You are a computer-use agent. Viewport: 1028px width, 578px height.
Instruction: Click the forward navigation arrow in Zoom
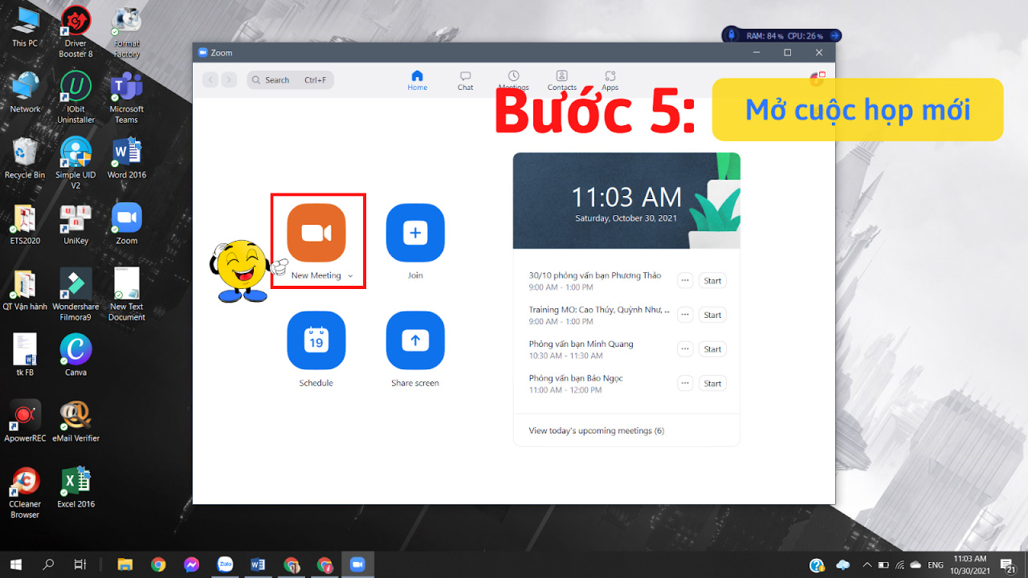(x=230, y=80)
